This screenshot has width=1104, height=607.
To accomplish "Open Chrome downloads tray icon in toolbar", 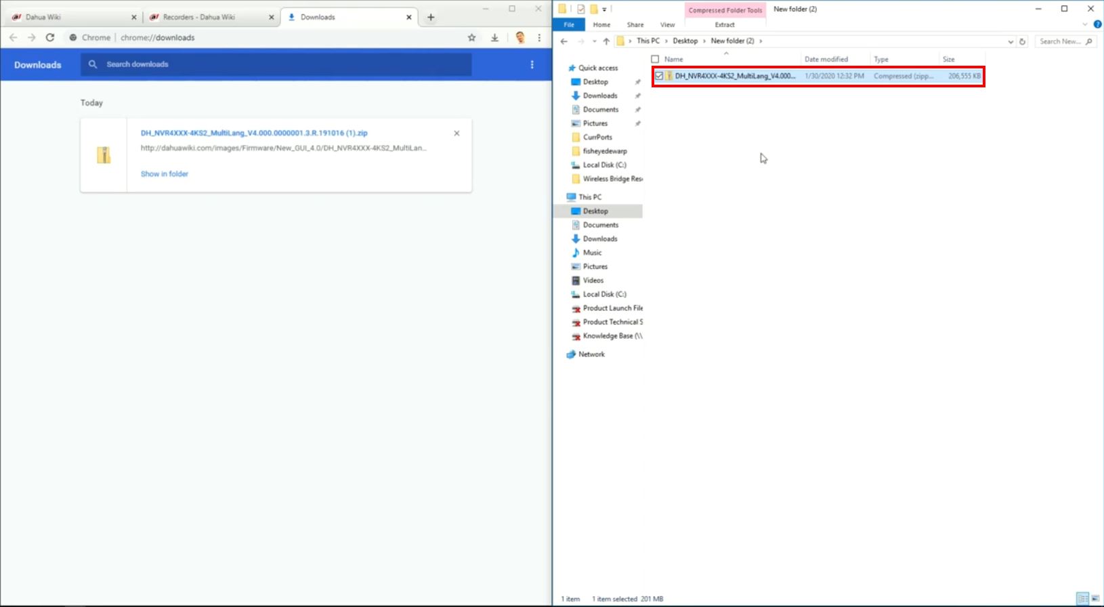I will coord(494,38).
